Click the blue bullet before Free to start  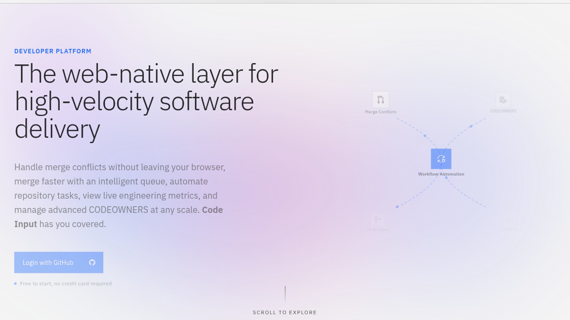15,284
